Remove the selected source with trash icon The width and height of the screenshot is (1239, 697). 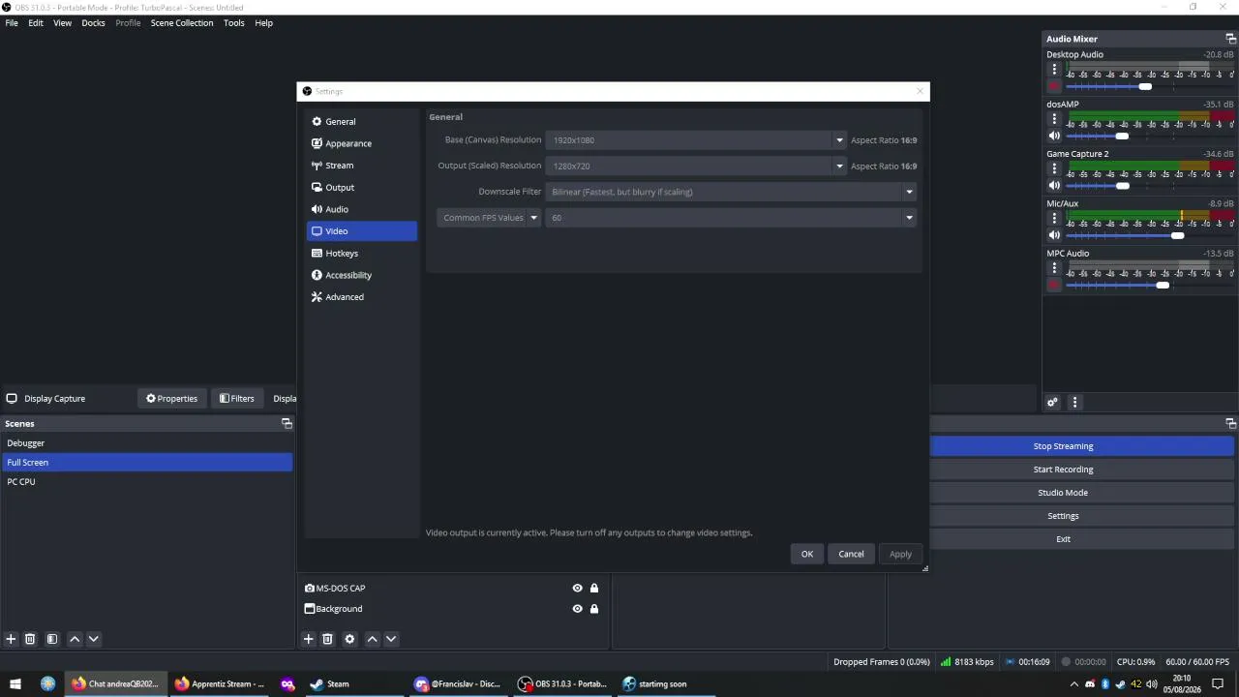327,639
